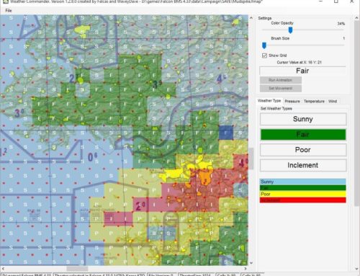Click the 'Set Weather Types' label
Viewport: 360px width, 276px height.
coord(276,109)
